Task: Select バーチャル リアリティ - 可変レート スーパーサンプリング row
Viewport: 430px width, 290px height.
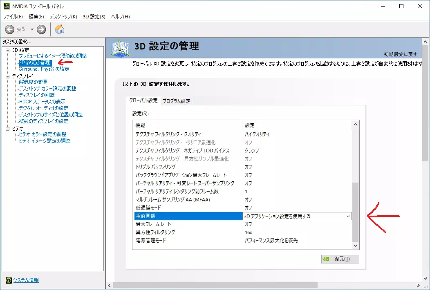Action: 243,183
